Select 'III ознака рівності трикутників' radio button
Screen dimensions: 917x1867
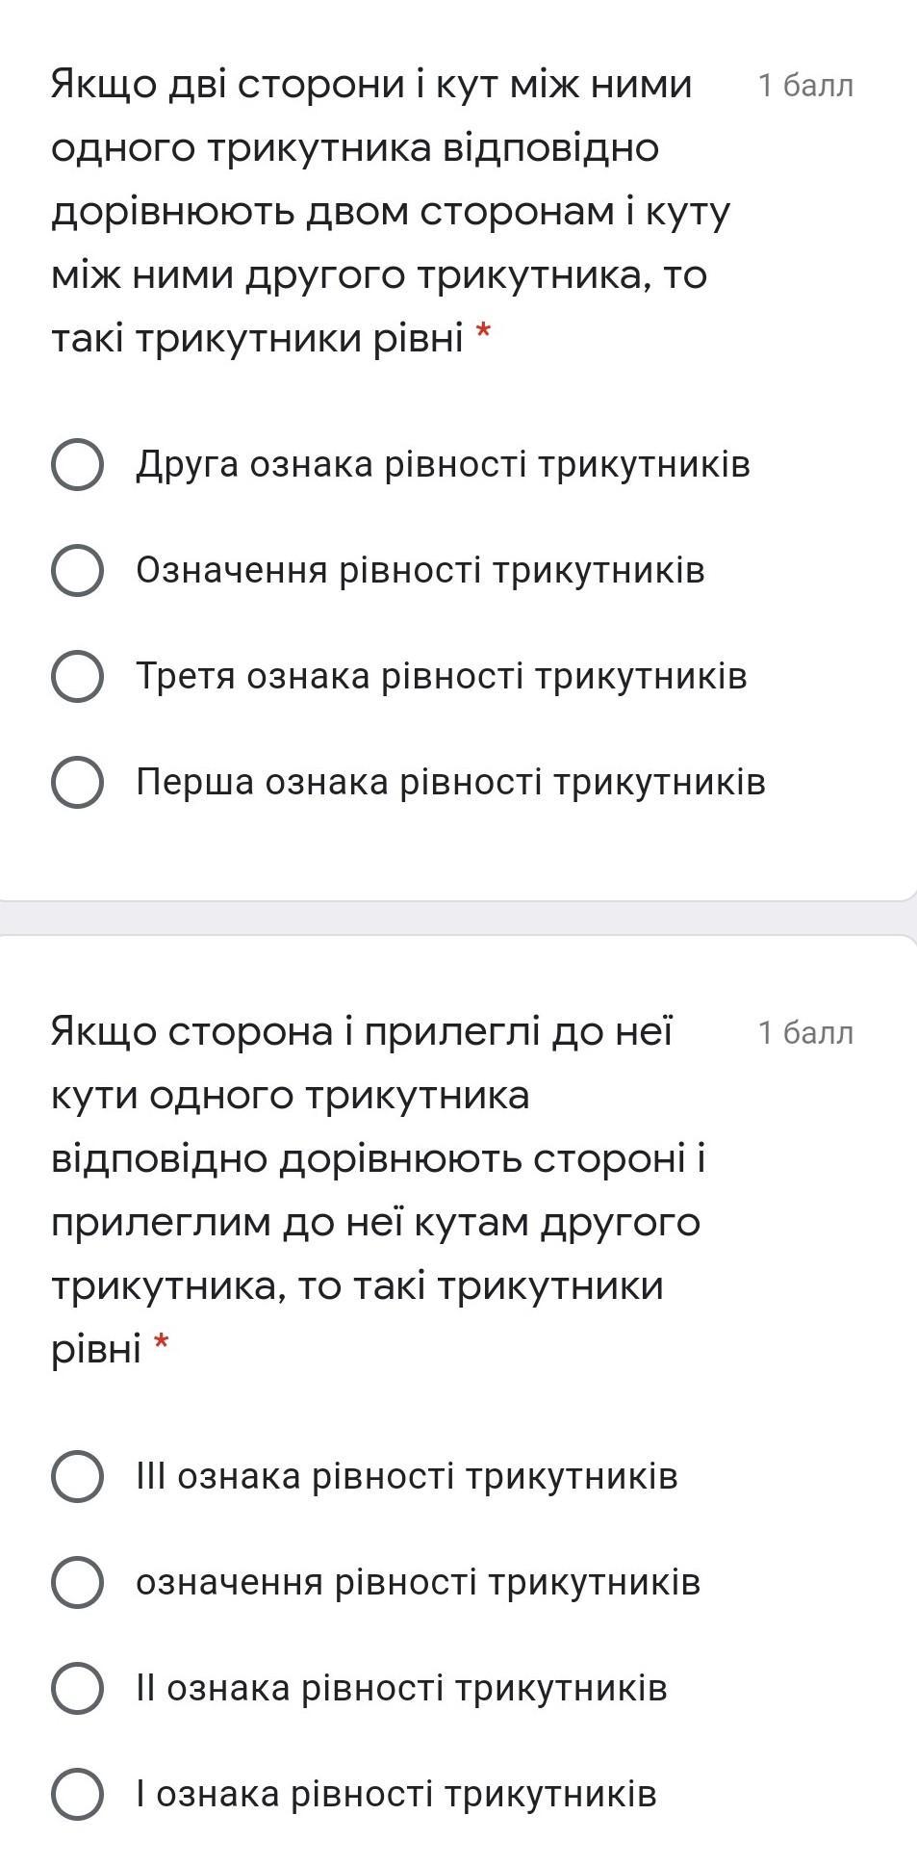[77, 1476]
